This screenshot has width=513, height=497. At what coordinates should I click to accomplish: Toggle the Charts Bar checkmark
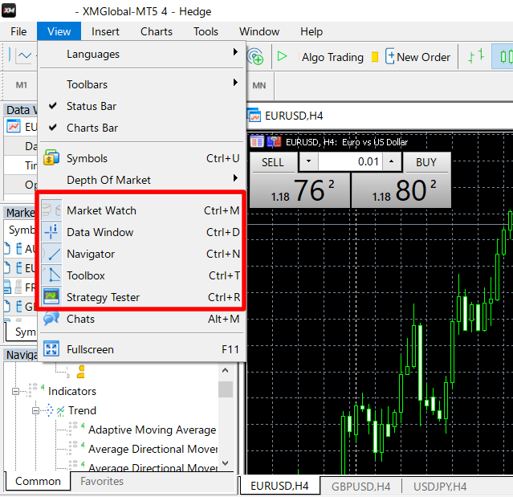pos(142,128)
